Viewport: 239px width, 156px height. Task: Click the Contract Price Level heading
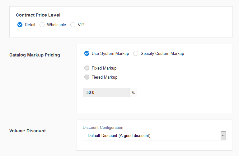[38, 15]
